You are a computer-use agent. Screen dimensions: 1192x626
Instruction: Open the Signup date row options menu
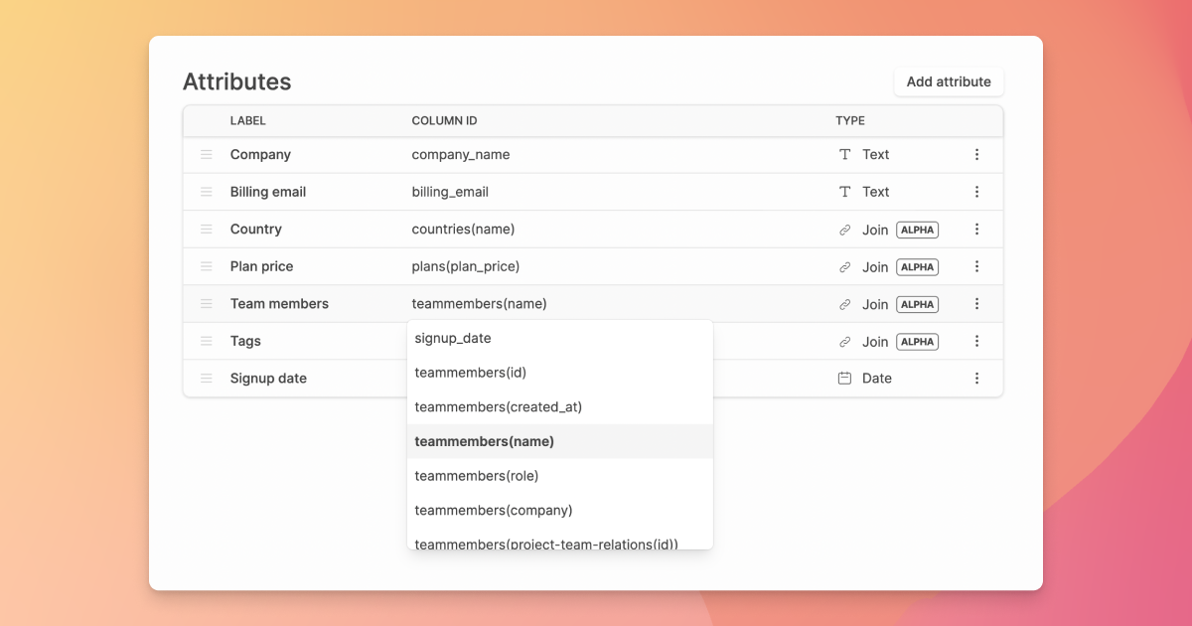(x=976, y=379)
